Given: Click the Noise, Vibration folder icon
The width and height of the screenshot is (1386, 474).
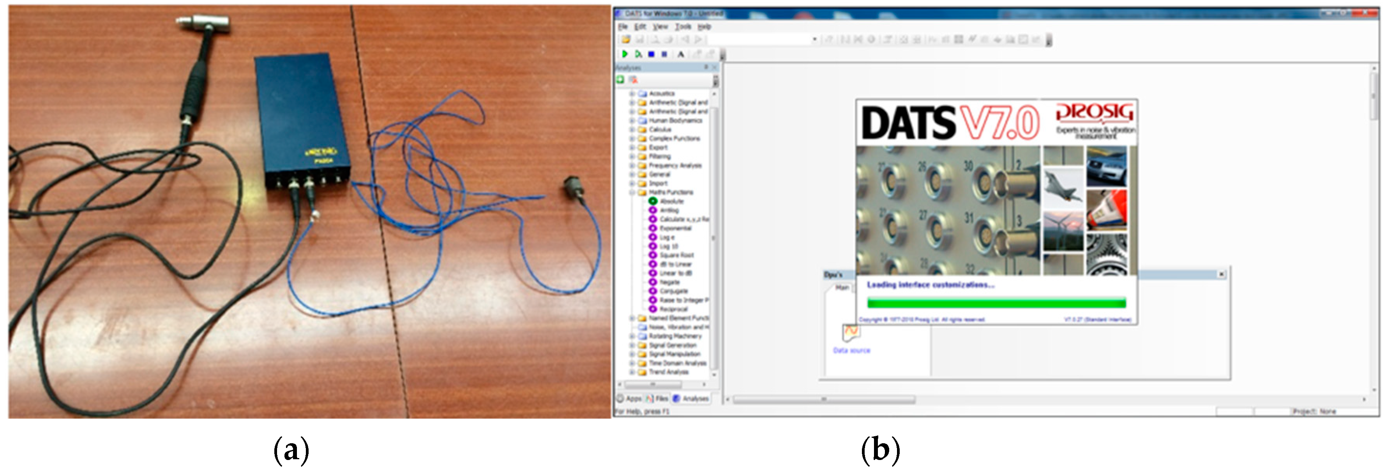Looking at the screenshot, I should (642, 327).
